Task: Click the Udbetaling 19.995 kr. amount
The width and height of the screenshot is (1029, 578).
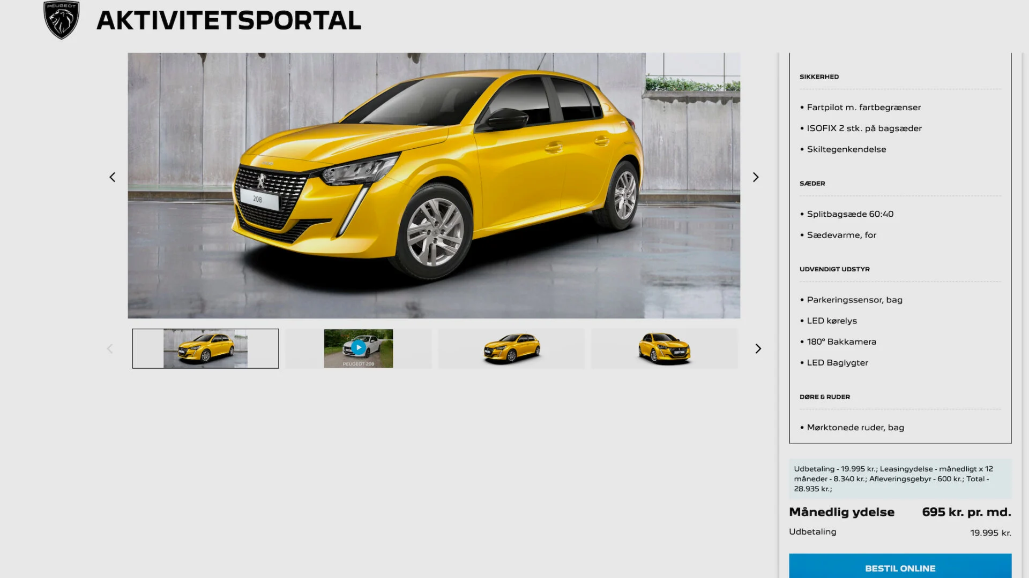Action: tap(990, 533)
